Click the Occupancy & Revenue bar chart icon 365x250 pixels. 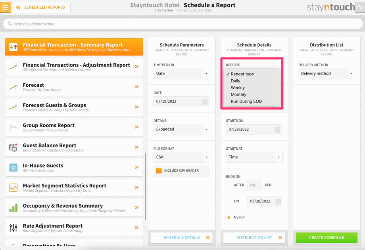click(13, 208)
